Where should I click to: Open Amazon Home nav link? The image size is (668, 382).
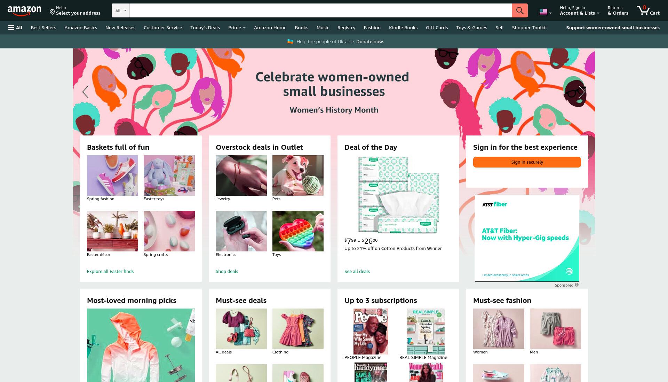pos(270,28)
